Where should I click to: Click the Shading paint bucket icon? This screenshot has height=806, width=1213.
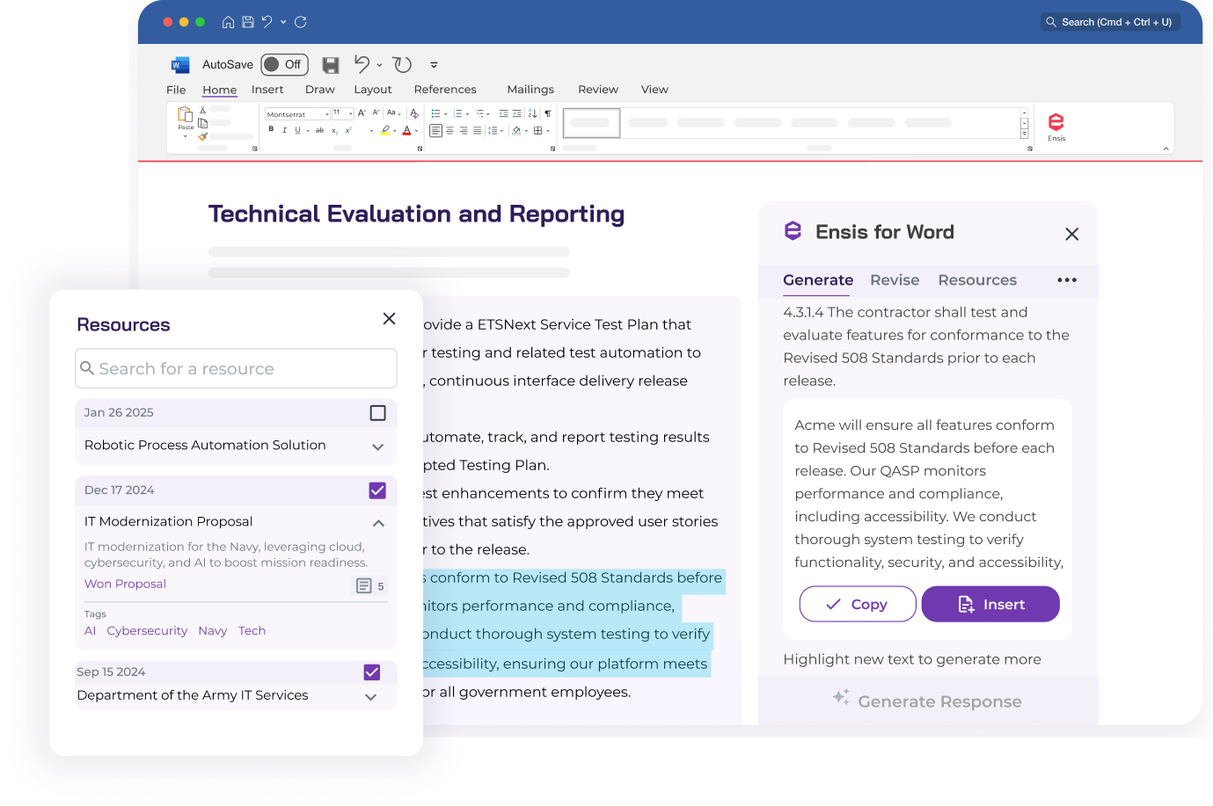(516, 130)
